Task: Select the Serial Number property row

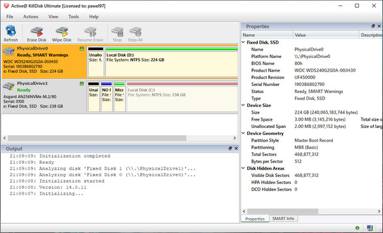Action: (312, 84)
